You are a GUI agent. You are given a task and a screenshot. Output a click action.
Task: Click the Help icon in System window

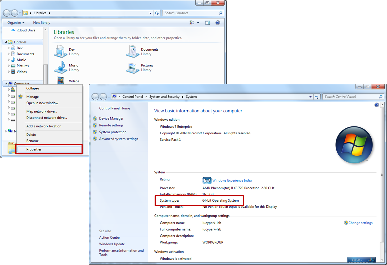coord(377,105)
